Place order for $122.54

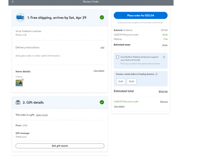pyautogui.click(x=141, y=15)
